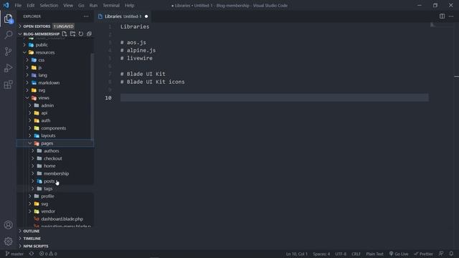Open Explorer views and more actions menu

click(x=86, y=16)
